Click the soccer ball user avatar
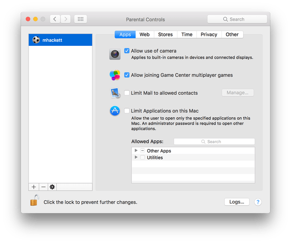This screenshot has width=291, height=243. coord(36,40)
